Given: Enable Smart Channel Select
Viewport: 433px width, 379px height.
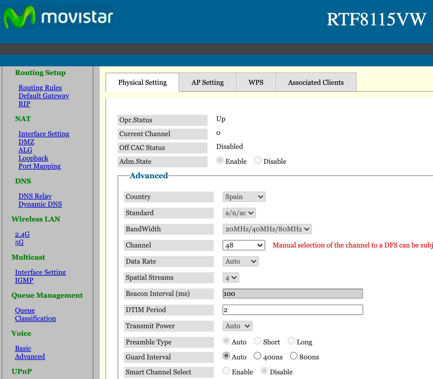Looking at the screenshot, I should point(226,371).
